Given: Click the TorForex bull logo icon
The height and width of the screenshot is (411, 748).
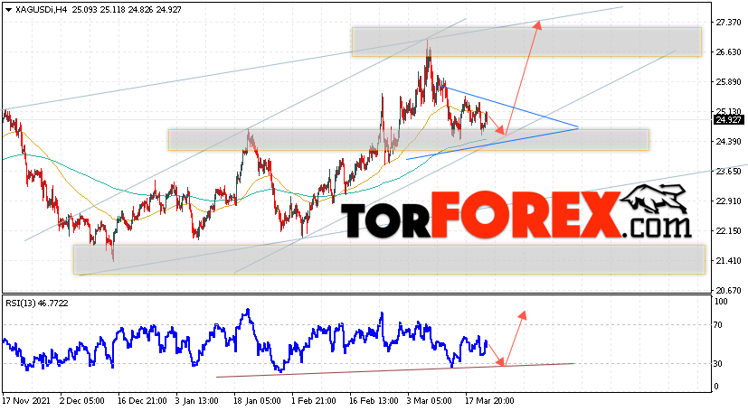Looking at the screenshot, I should [654, 199].
